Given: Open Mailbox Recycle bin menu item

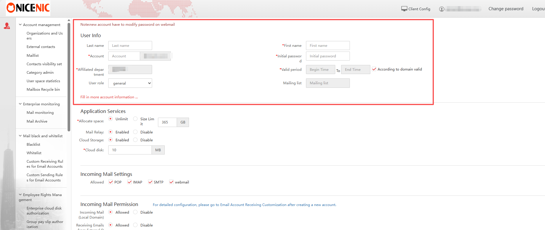Looking at the screenshot, I should [43, 90].
